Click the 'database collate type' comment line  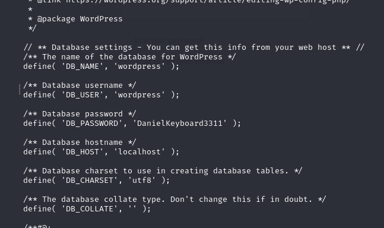coord(174,199)
